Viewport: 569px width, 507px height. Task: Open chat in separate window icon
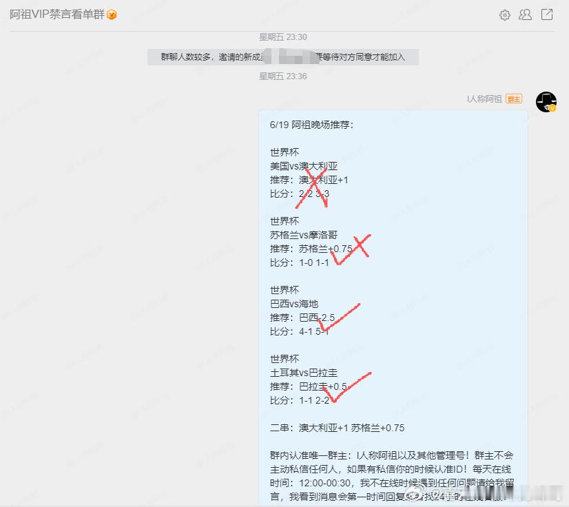pos(547,14)
